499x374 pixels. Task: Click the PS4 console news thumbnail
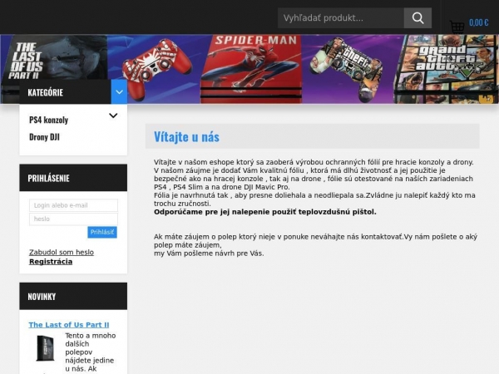pos(45,347)
